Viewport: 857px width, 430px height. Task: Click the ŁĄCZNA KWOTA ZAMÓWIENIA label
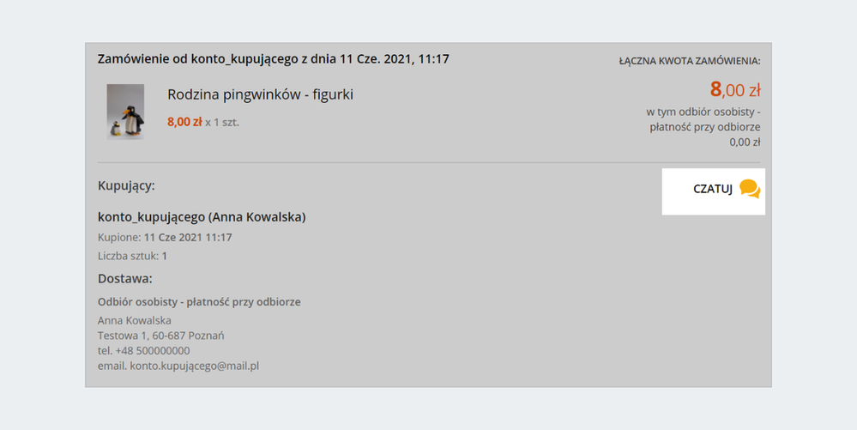(x=690, y=61)
